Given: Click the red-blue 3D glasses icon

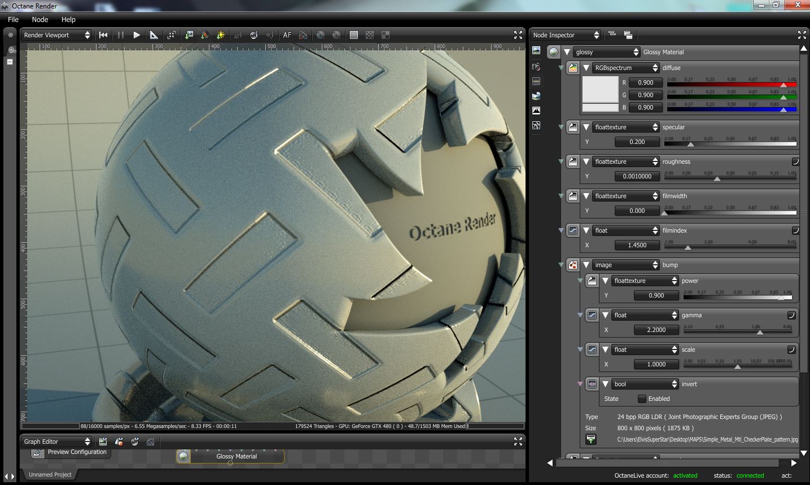Looking at the screenshot, I should tap(303, 35).
